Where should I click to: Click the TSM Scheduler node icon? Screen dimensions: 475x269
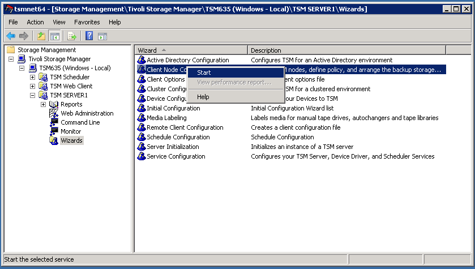[43, 77]
